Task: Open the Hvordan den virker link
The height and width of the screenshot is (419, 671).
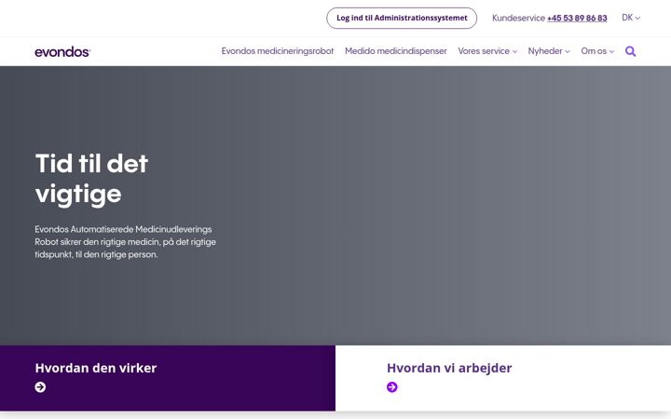Action: click(96, 368)
